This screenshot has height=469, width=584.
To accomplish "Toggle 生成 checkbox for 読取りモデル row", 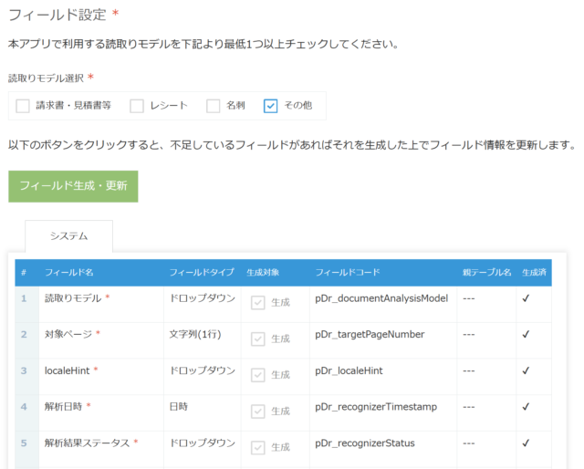I will coord(257,303).
